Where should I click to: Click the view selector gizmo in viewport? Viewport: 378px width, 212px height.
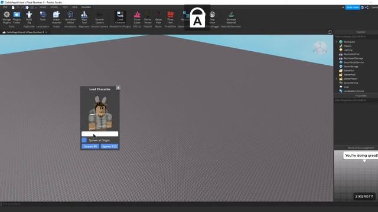coord(320,47)
